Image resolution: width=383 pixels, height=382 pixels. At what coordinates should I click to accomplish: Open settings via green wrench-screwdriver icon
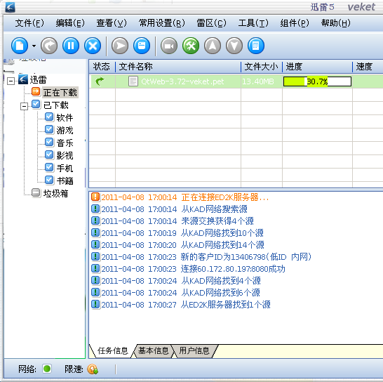point(191,46)
